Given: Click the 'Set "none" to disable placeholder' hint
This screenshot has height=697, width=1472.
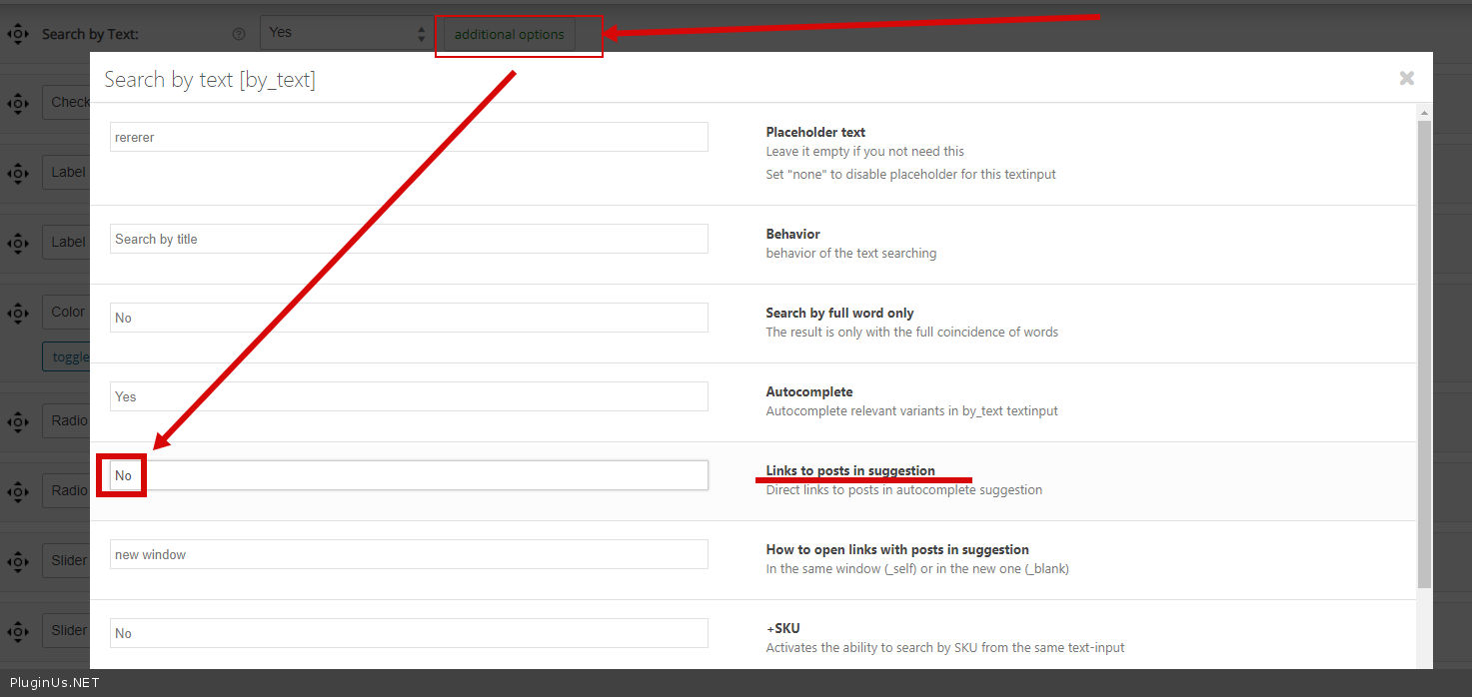Looking at the screenshot, I should (911, 174).
